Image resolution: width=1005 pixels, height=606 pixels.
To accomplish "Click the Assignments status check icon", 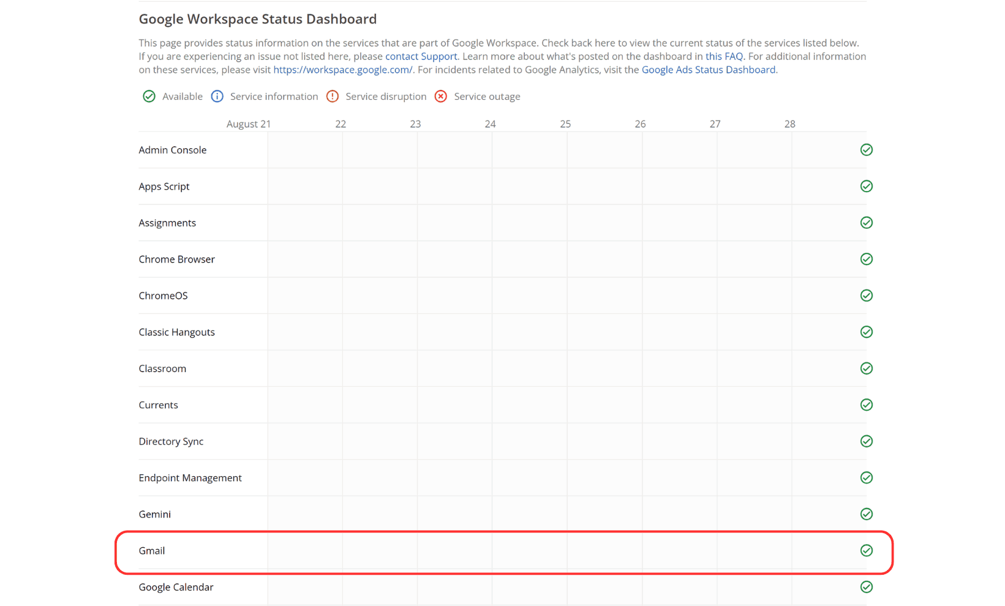I will [866, 223].
